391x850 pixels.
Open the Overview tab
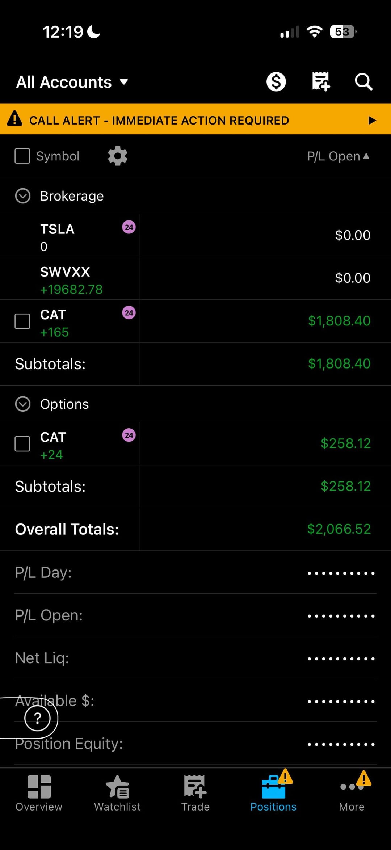[39, 793]
